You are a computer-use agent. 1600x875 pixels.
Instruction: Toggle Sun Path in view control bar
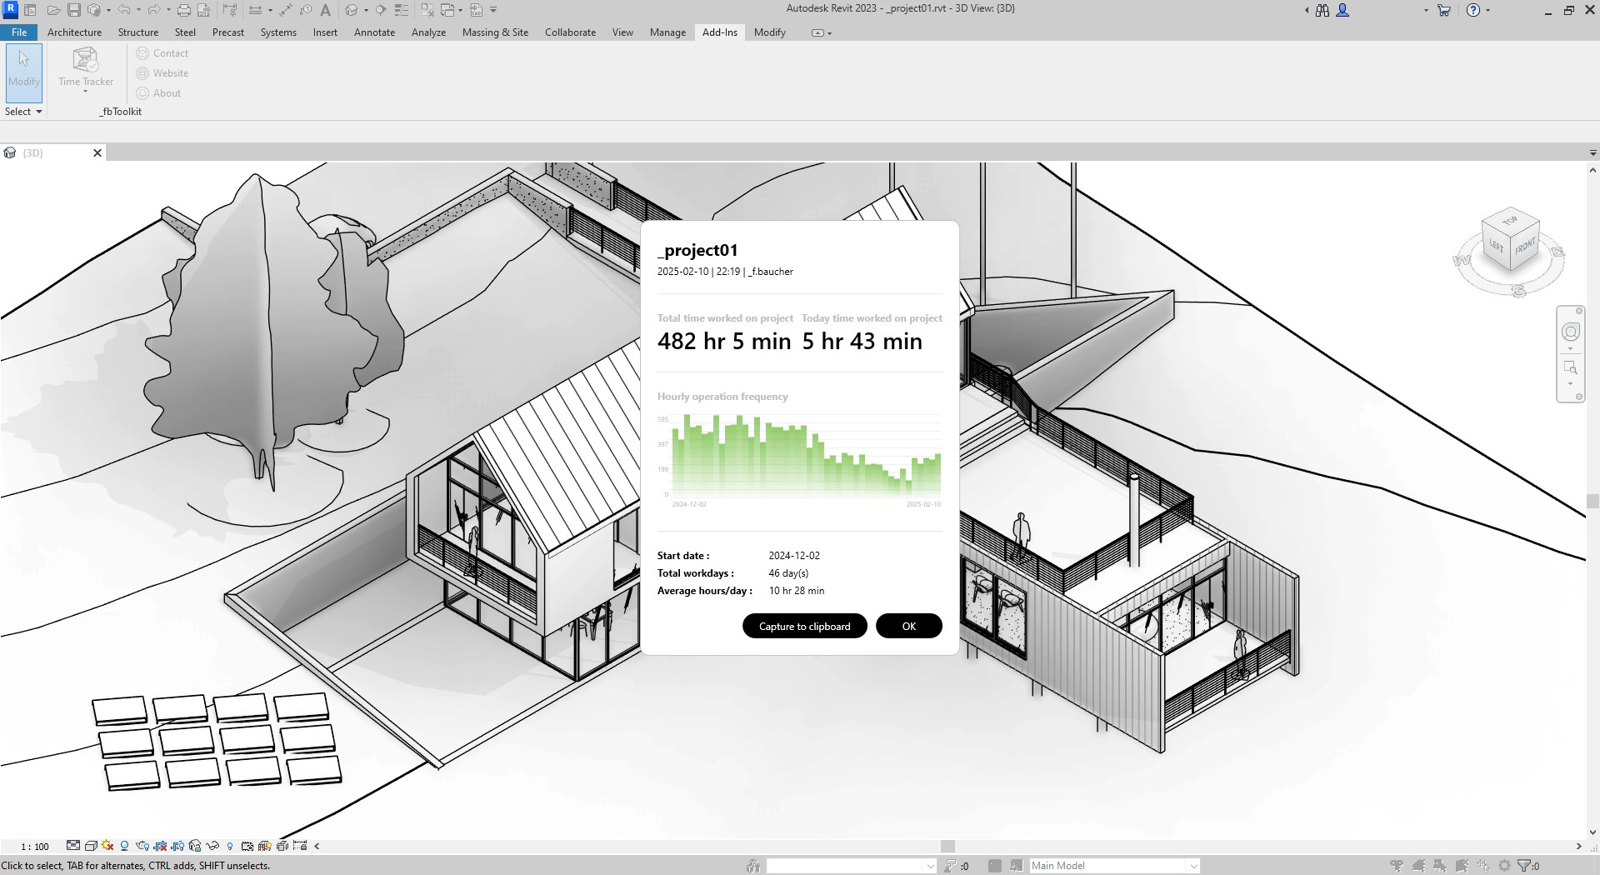(x=107, y=846)
